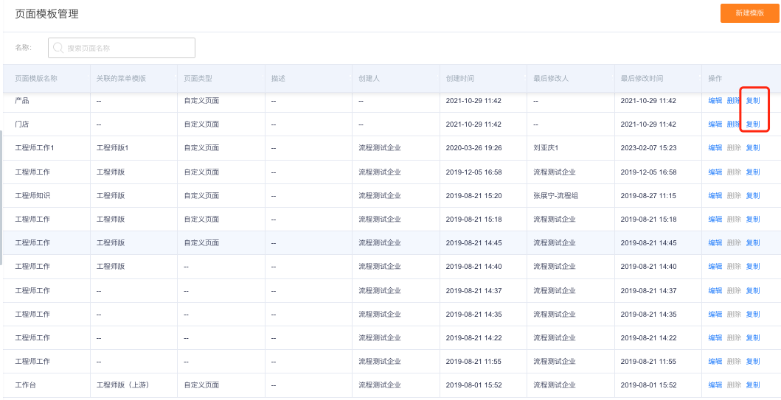Click the 页面模板管理 page title
The width and height of the screenshot is (781, 400).
[46, 14]
